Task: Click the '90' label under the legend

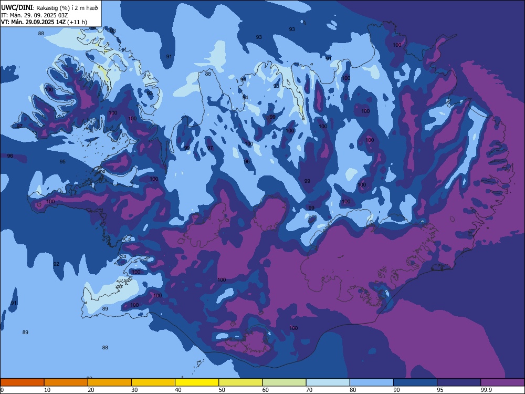Action: 396,390
